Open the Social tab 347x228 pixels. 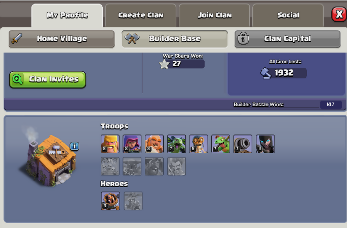(288, 15)
